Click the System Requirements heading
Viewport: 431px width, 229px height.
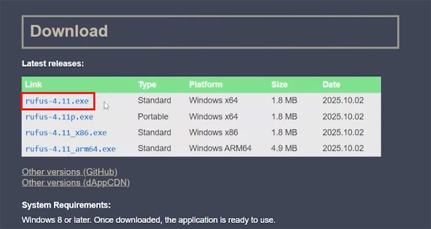coord(66,205)
